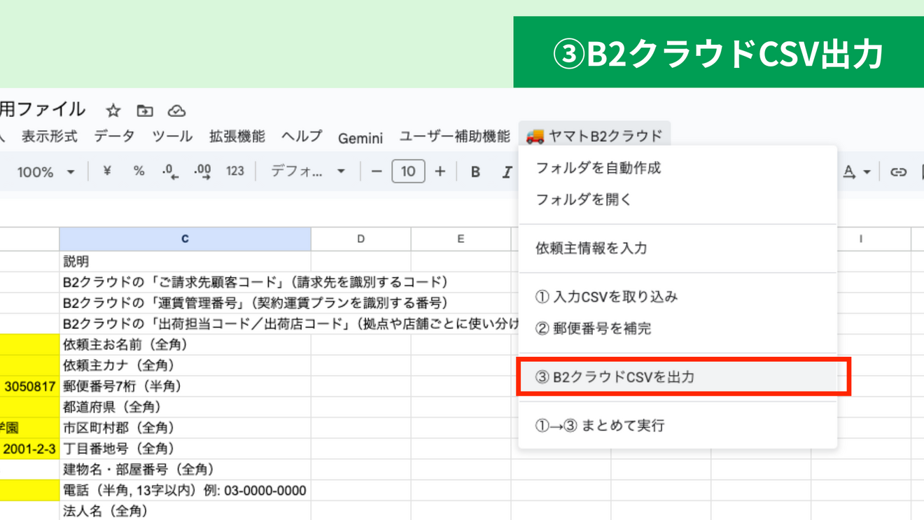
Task: Toggle italic formatting
Action: click(x=507, y=171)
